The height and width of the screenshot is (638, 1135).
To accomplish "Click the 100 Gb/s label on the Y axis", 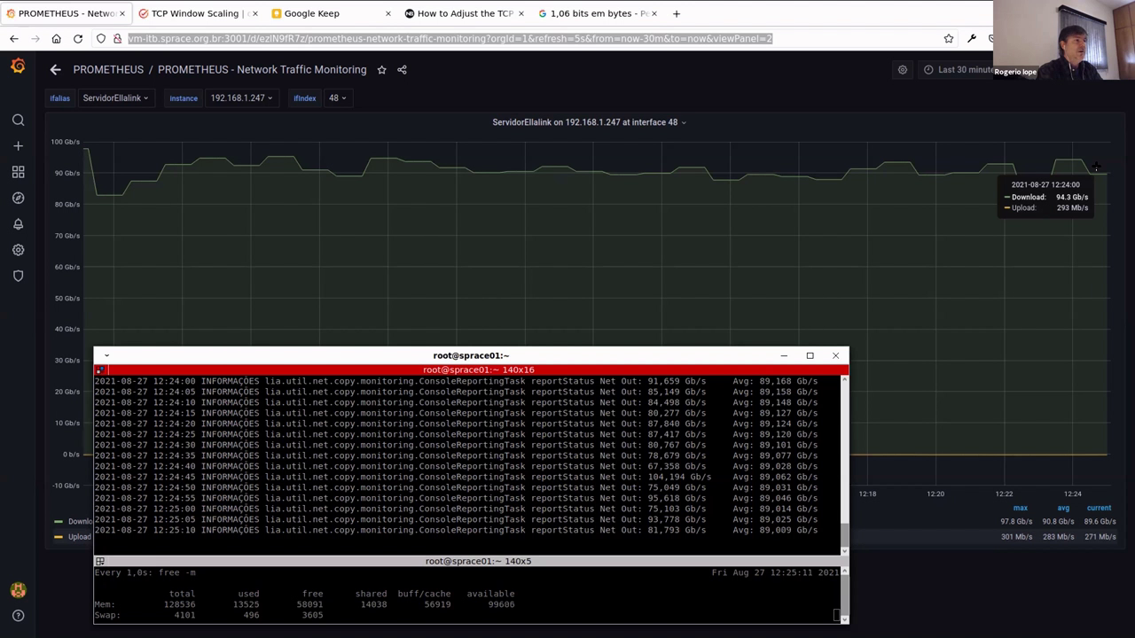I will point(66,142).
